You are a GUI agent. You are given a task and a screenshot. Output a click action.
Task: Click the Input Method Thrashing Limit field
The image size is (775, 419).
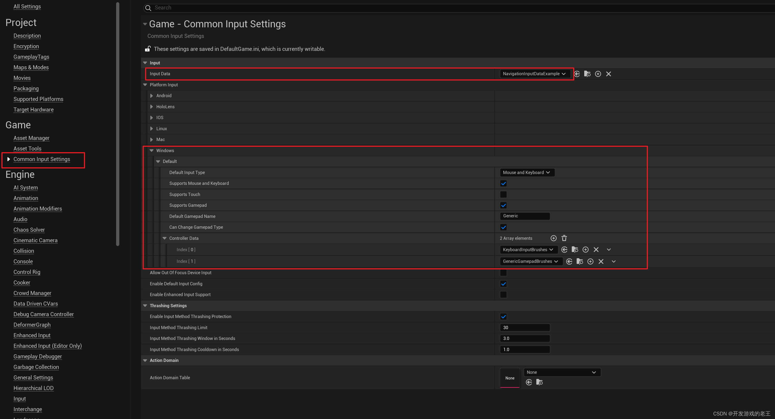click(x=525, y=328)
